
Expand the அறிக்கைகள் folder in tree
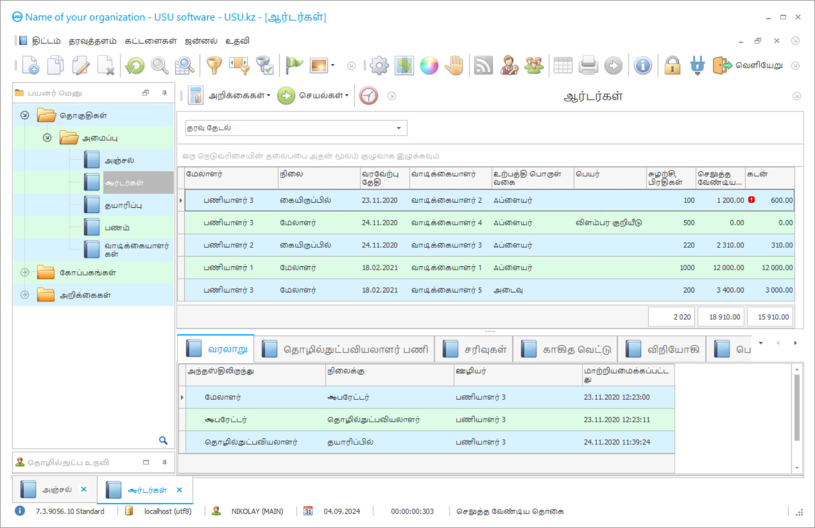click(x=25, y=295)
